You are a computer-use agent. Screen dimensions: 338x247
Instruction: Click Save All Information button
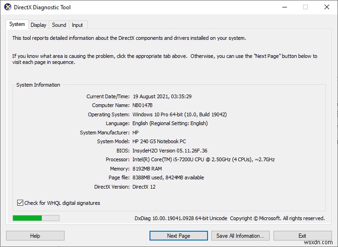pos(240,235)
